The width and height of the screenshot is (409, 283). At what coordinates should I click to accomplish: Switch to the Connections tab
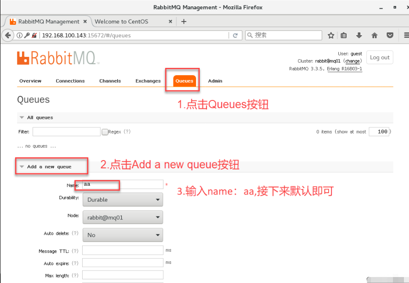pyautogui.click(x=70, y=81)
